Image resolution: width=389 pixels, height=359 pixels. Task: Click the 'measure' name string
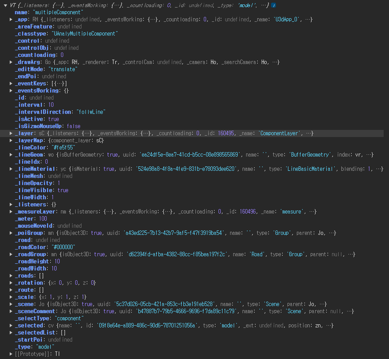point(292,211)
